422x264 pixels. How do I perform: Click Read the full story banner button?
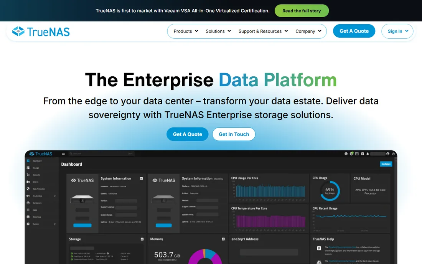click(x=302, y=11)
